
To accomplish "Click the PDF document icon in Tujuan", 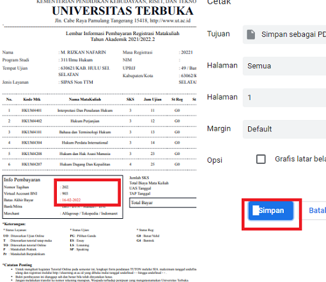I will pyautogui.click(x=251, y=34).
